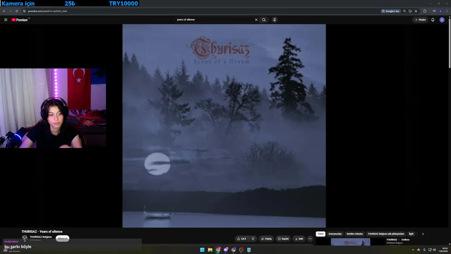View site information icon in address bar
Screen dimensions: 451x254
click(24, 11)
